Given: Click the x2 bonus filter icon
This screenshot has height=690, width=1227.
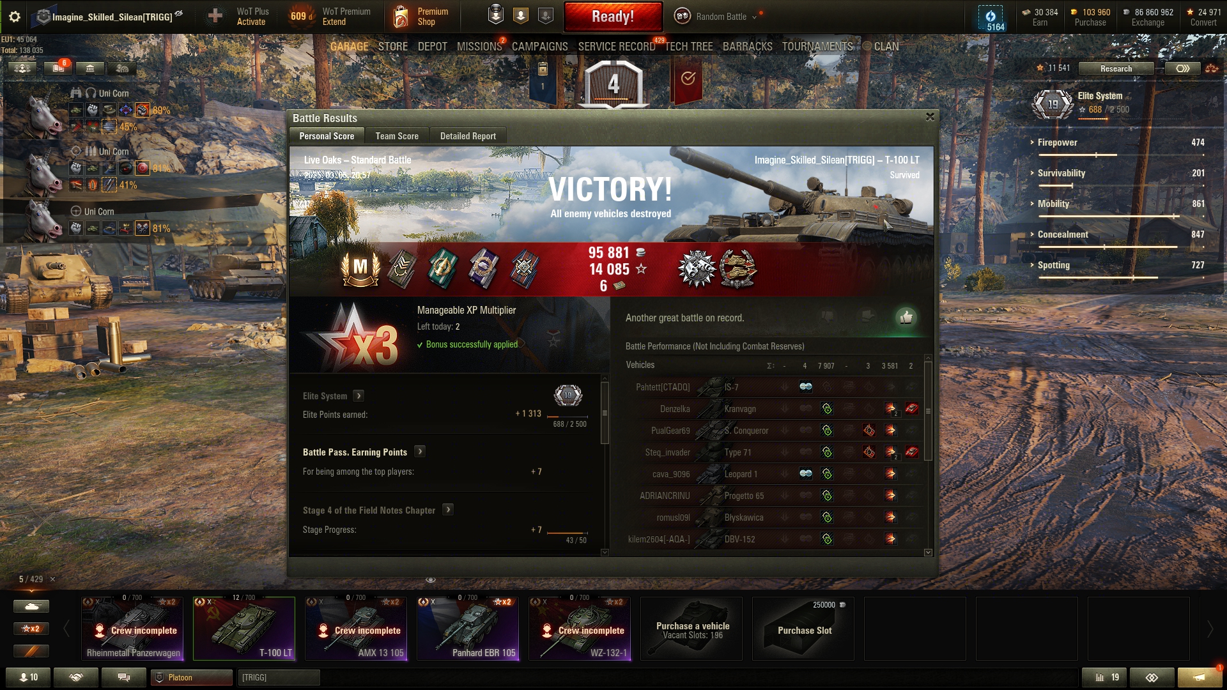Looking at the screenshot, I should click(x=31, y=629).
